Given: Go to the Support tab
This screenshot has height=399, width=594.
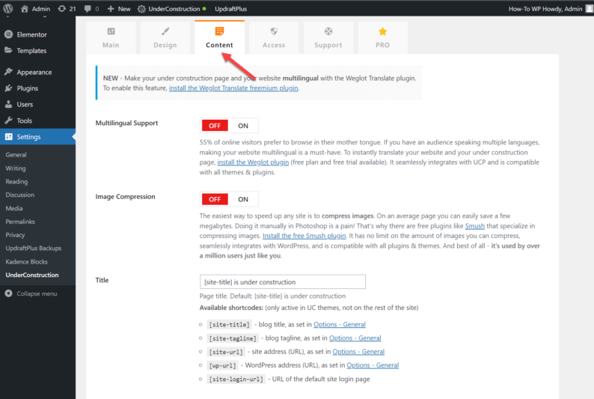Looking at the screenshot, I should coord(328,38).
